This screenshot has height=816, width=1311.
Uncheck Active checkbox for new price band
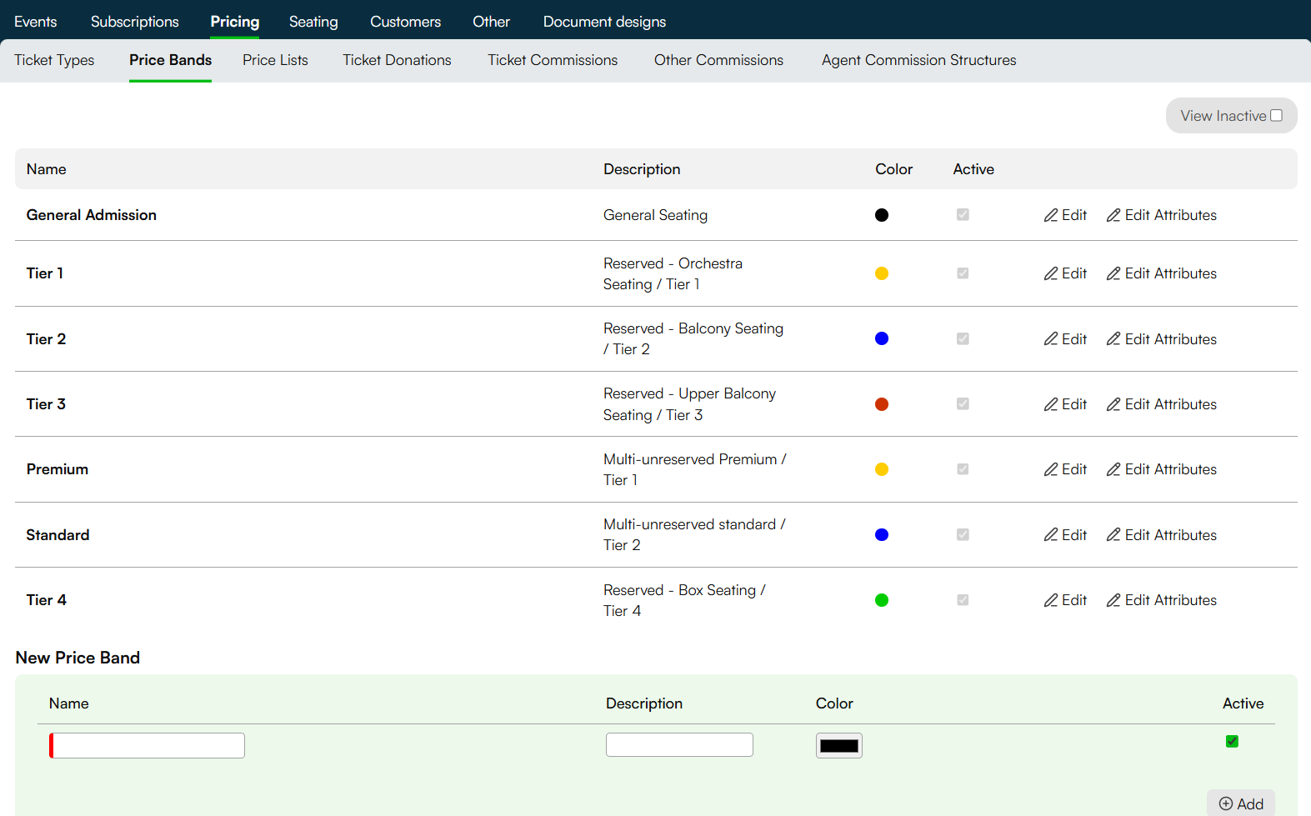(x=1232, y=741)
